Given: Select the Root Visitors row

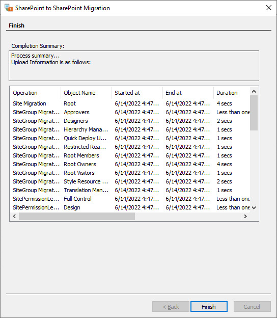Looking at the screenshot, I should (x=130, y=173).
